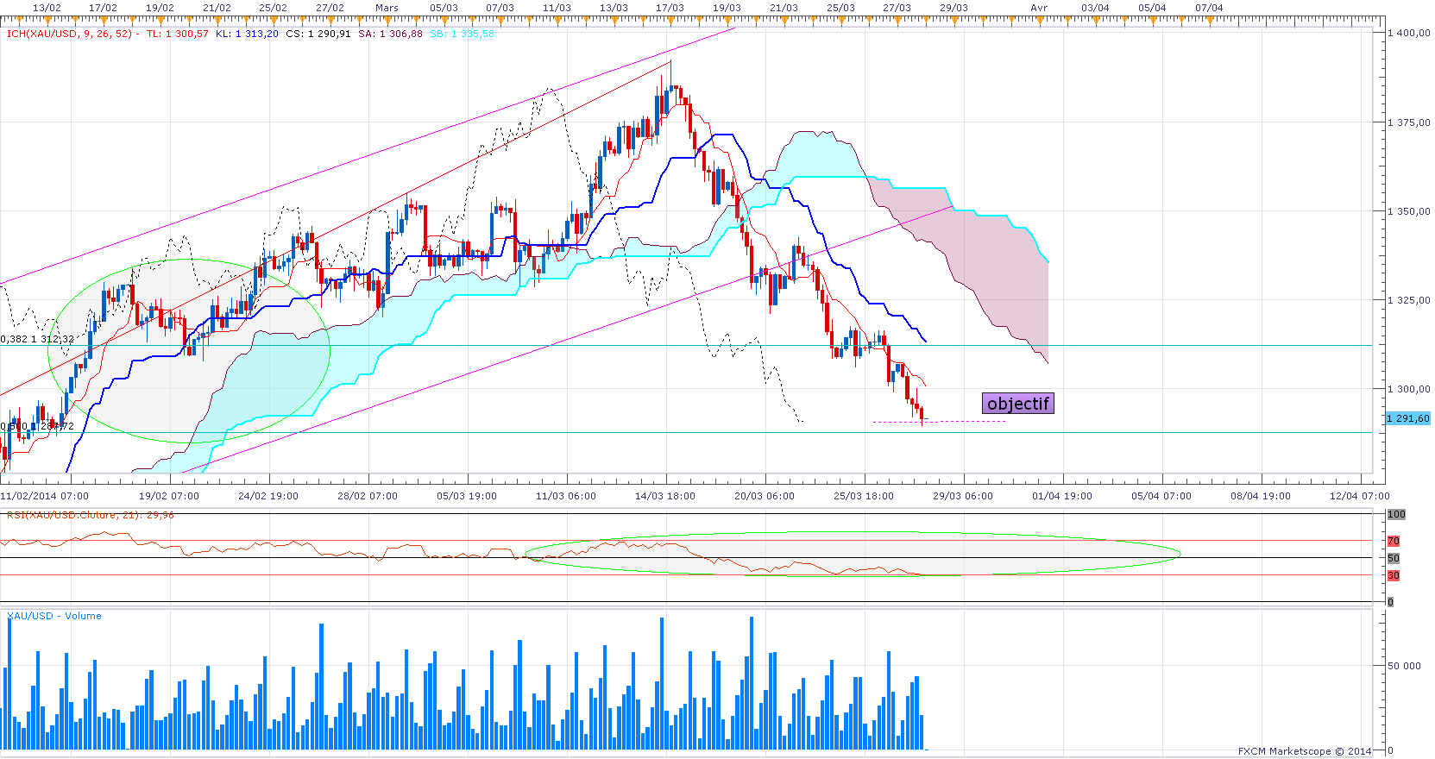This screenshot has width=1435, height=759.
Task: Click the 11/02/2014 07:00 time axis label
Action: [x=45, y=496]
